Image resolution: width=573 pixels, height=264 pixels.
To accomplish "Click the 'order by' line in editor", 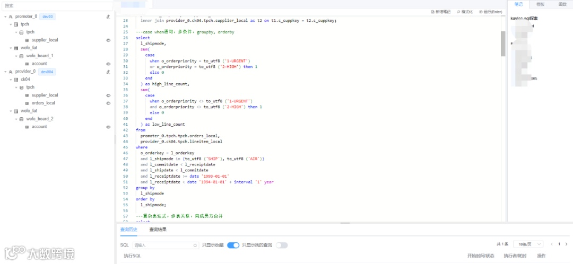I will click(145, 199).
